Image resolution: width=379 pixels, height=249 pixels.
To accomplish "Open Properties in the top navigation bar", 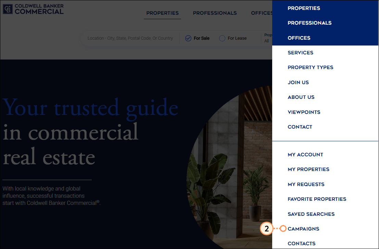I will [x=162, y=13].
